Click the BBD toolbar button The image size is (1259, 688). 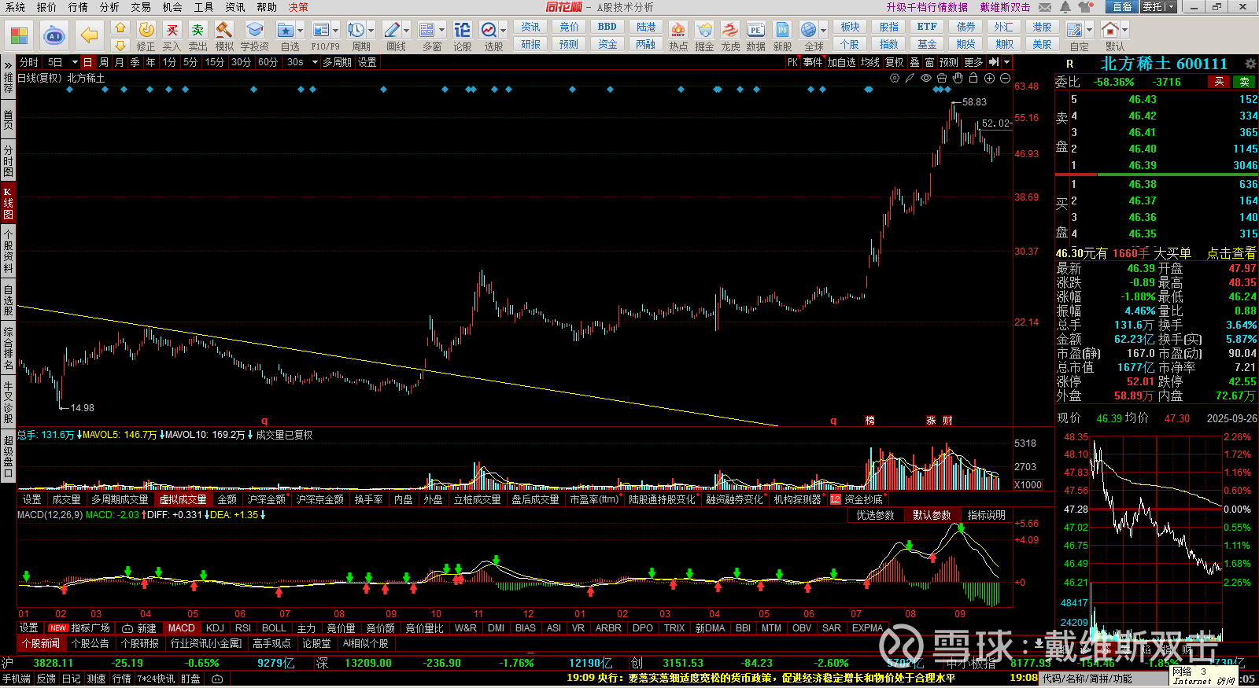(x=607, y=27)
